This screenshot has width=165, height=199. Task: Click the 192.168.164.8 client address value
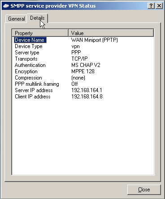pos(87,97)
